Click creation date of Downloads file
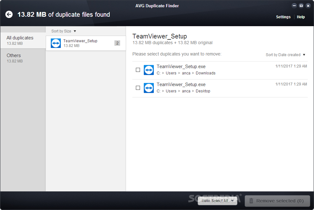This screenshot has width=314, height=210. pos(291,66)
